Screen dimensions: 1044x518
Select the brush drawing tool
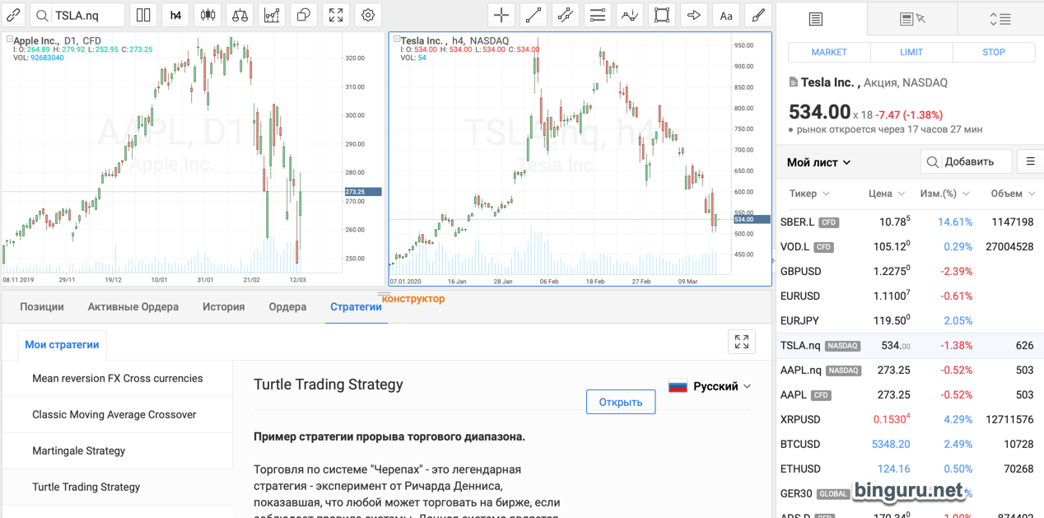(x=758, y=15)
